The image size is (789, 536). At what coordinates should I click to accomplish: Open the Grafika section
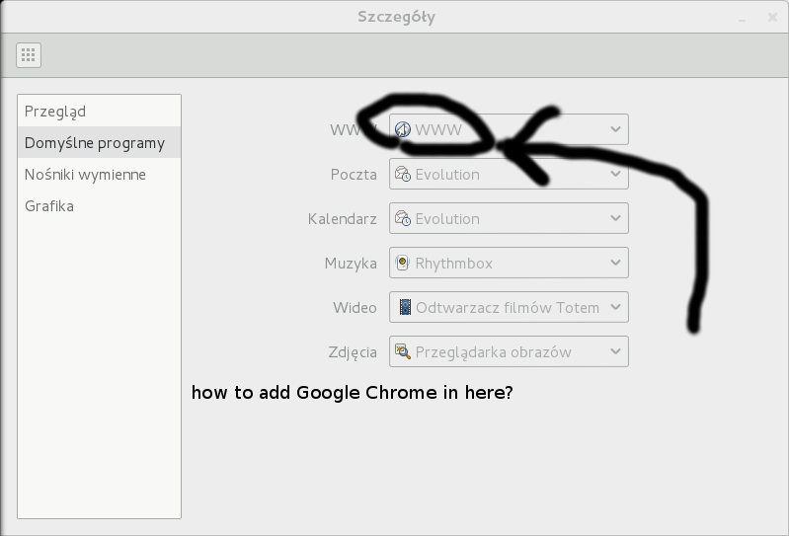49,206
